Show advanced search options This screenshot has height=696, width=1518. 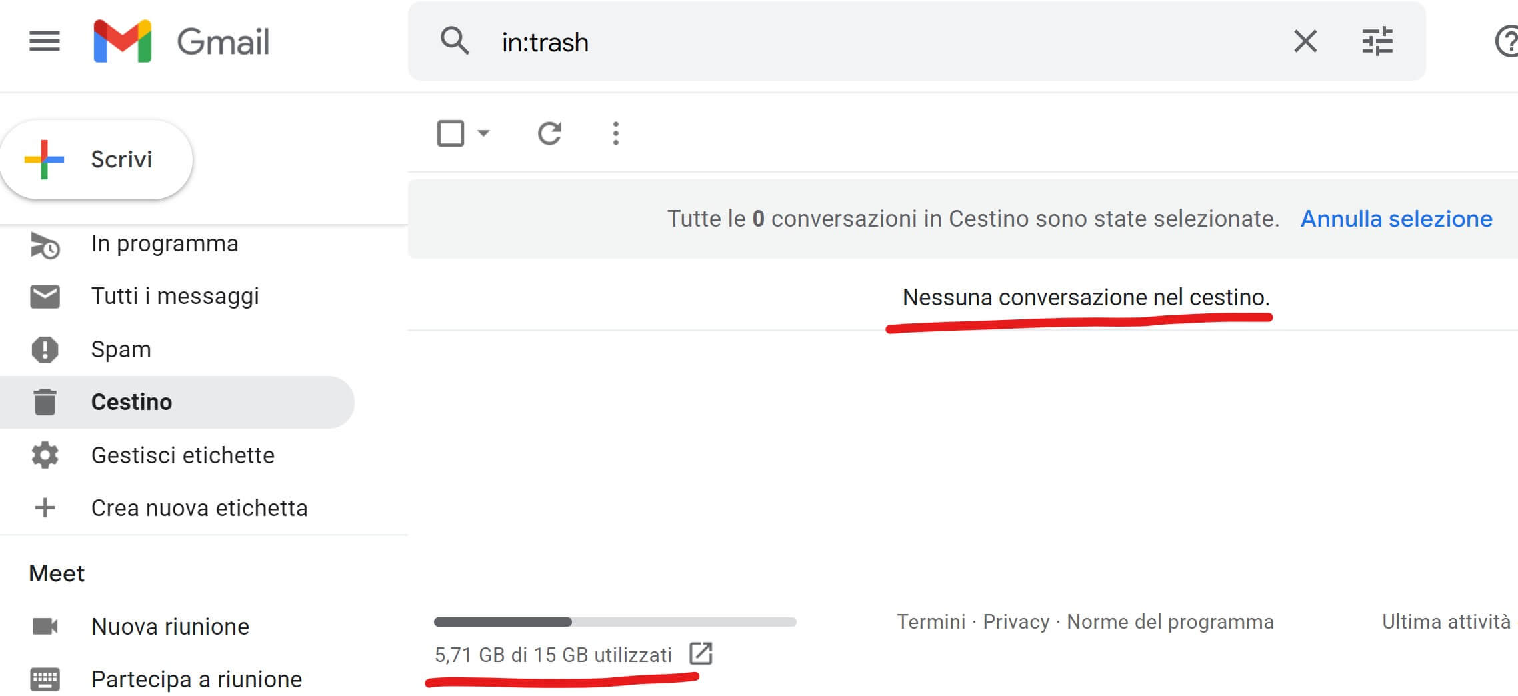[1377, 41]
